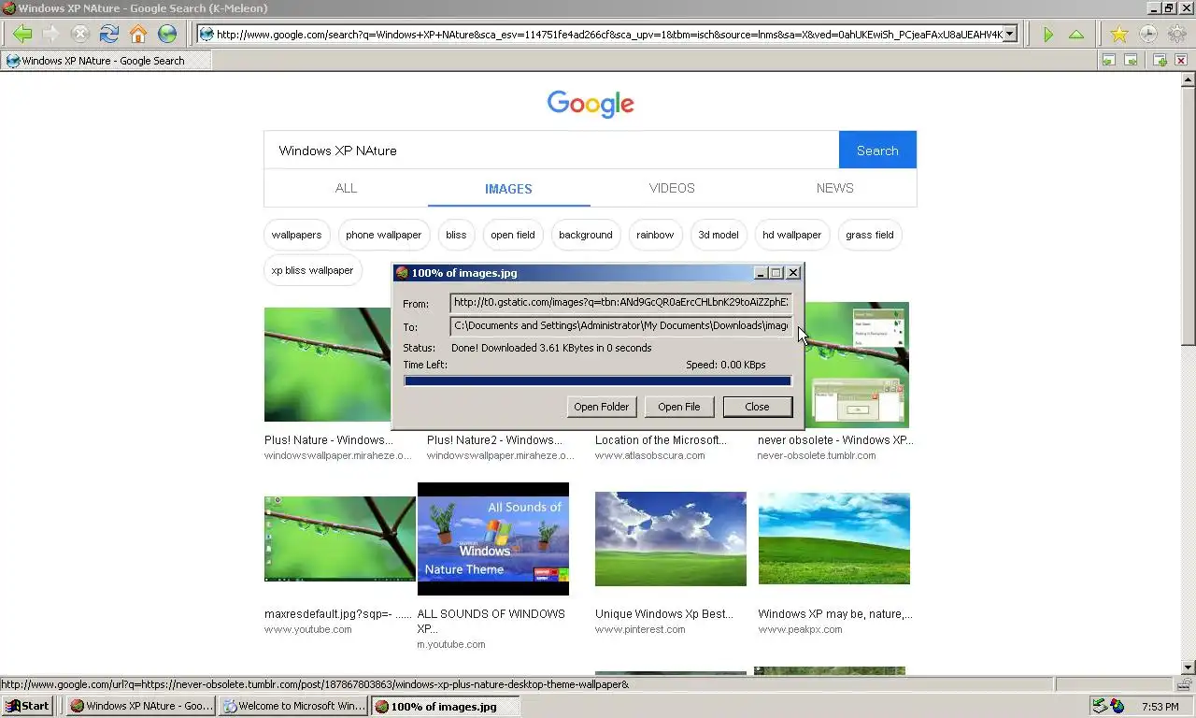The width and height of the screenshot is (1196, 718).
Task: Switch to the IMAGES search tab
Action: pyautogui.click(x=508, y=188)
